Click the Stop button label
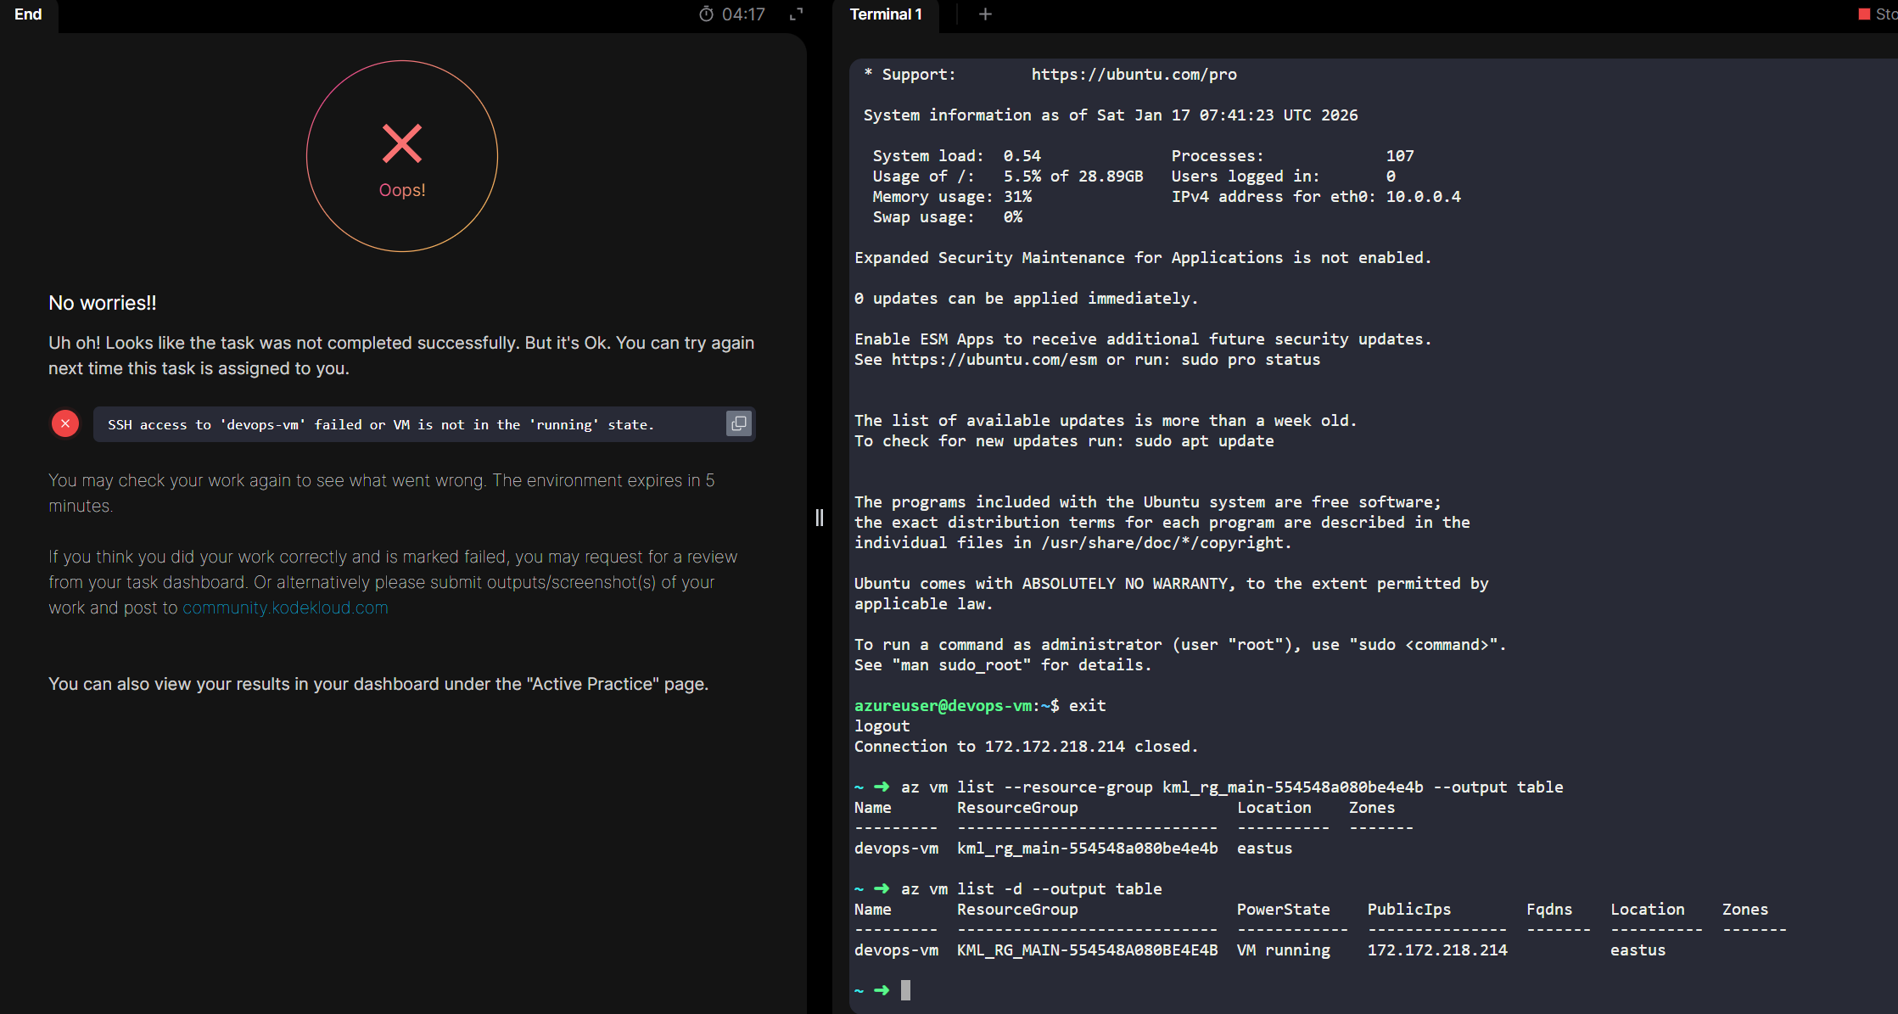Image resolution: width=1898 pixels, height=1014 pixels. (x=1886, y=14)
